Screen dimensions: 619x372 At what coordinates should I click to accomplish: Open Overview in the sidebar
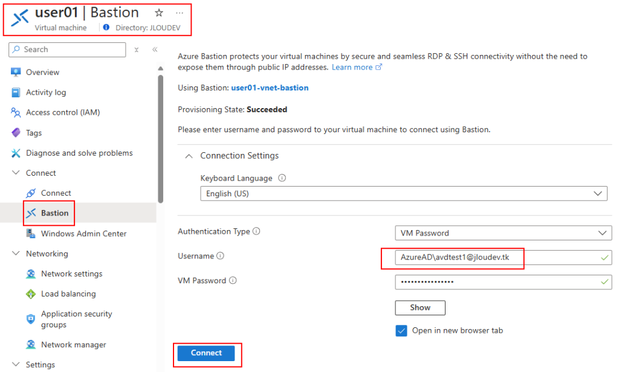pos(43,72)
